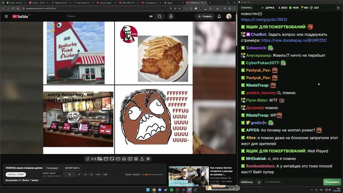This screenshot has width=343, height=193.
Task: Open the Шаблоны templates button
Action: 247,182
